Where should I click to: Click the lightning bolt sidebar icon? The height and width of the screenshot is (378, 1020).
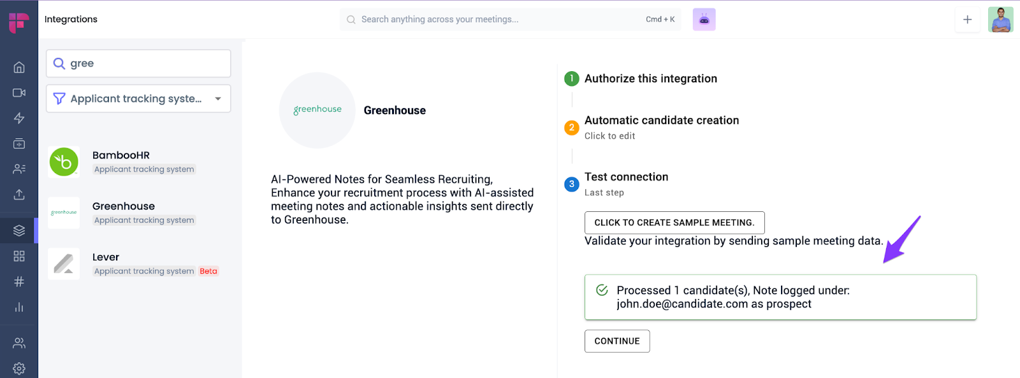(x=19, y=118)
